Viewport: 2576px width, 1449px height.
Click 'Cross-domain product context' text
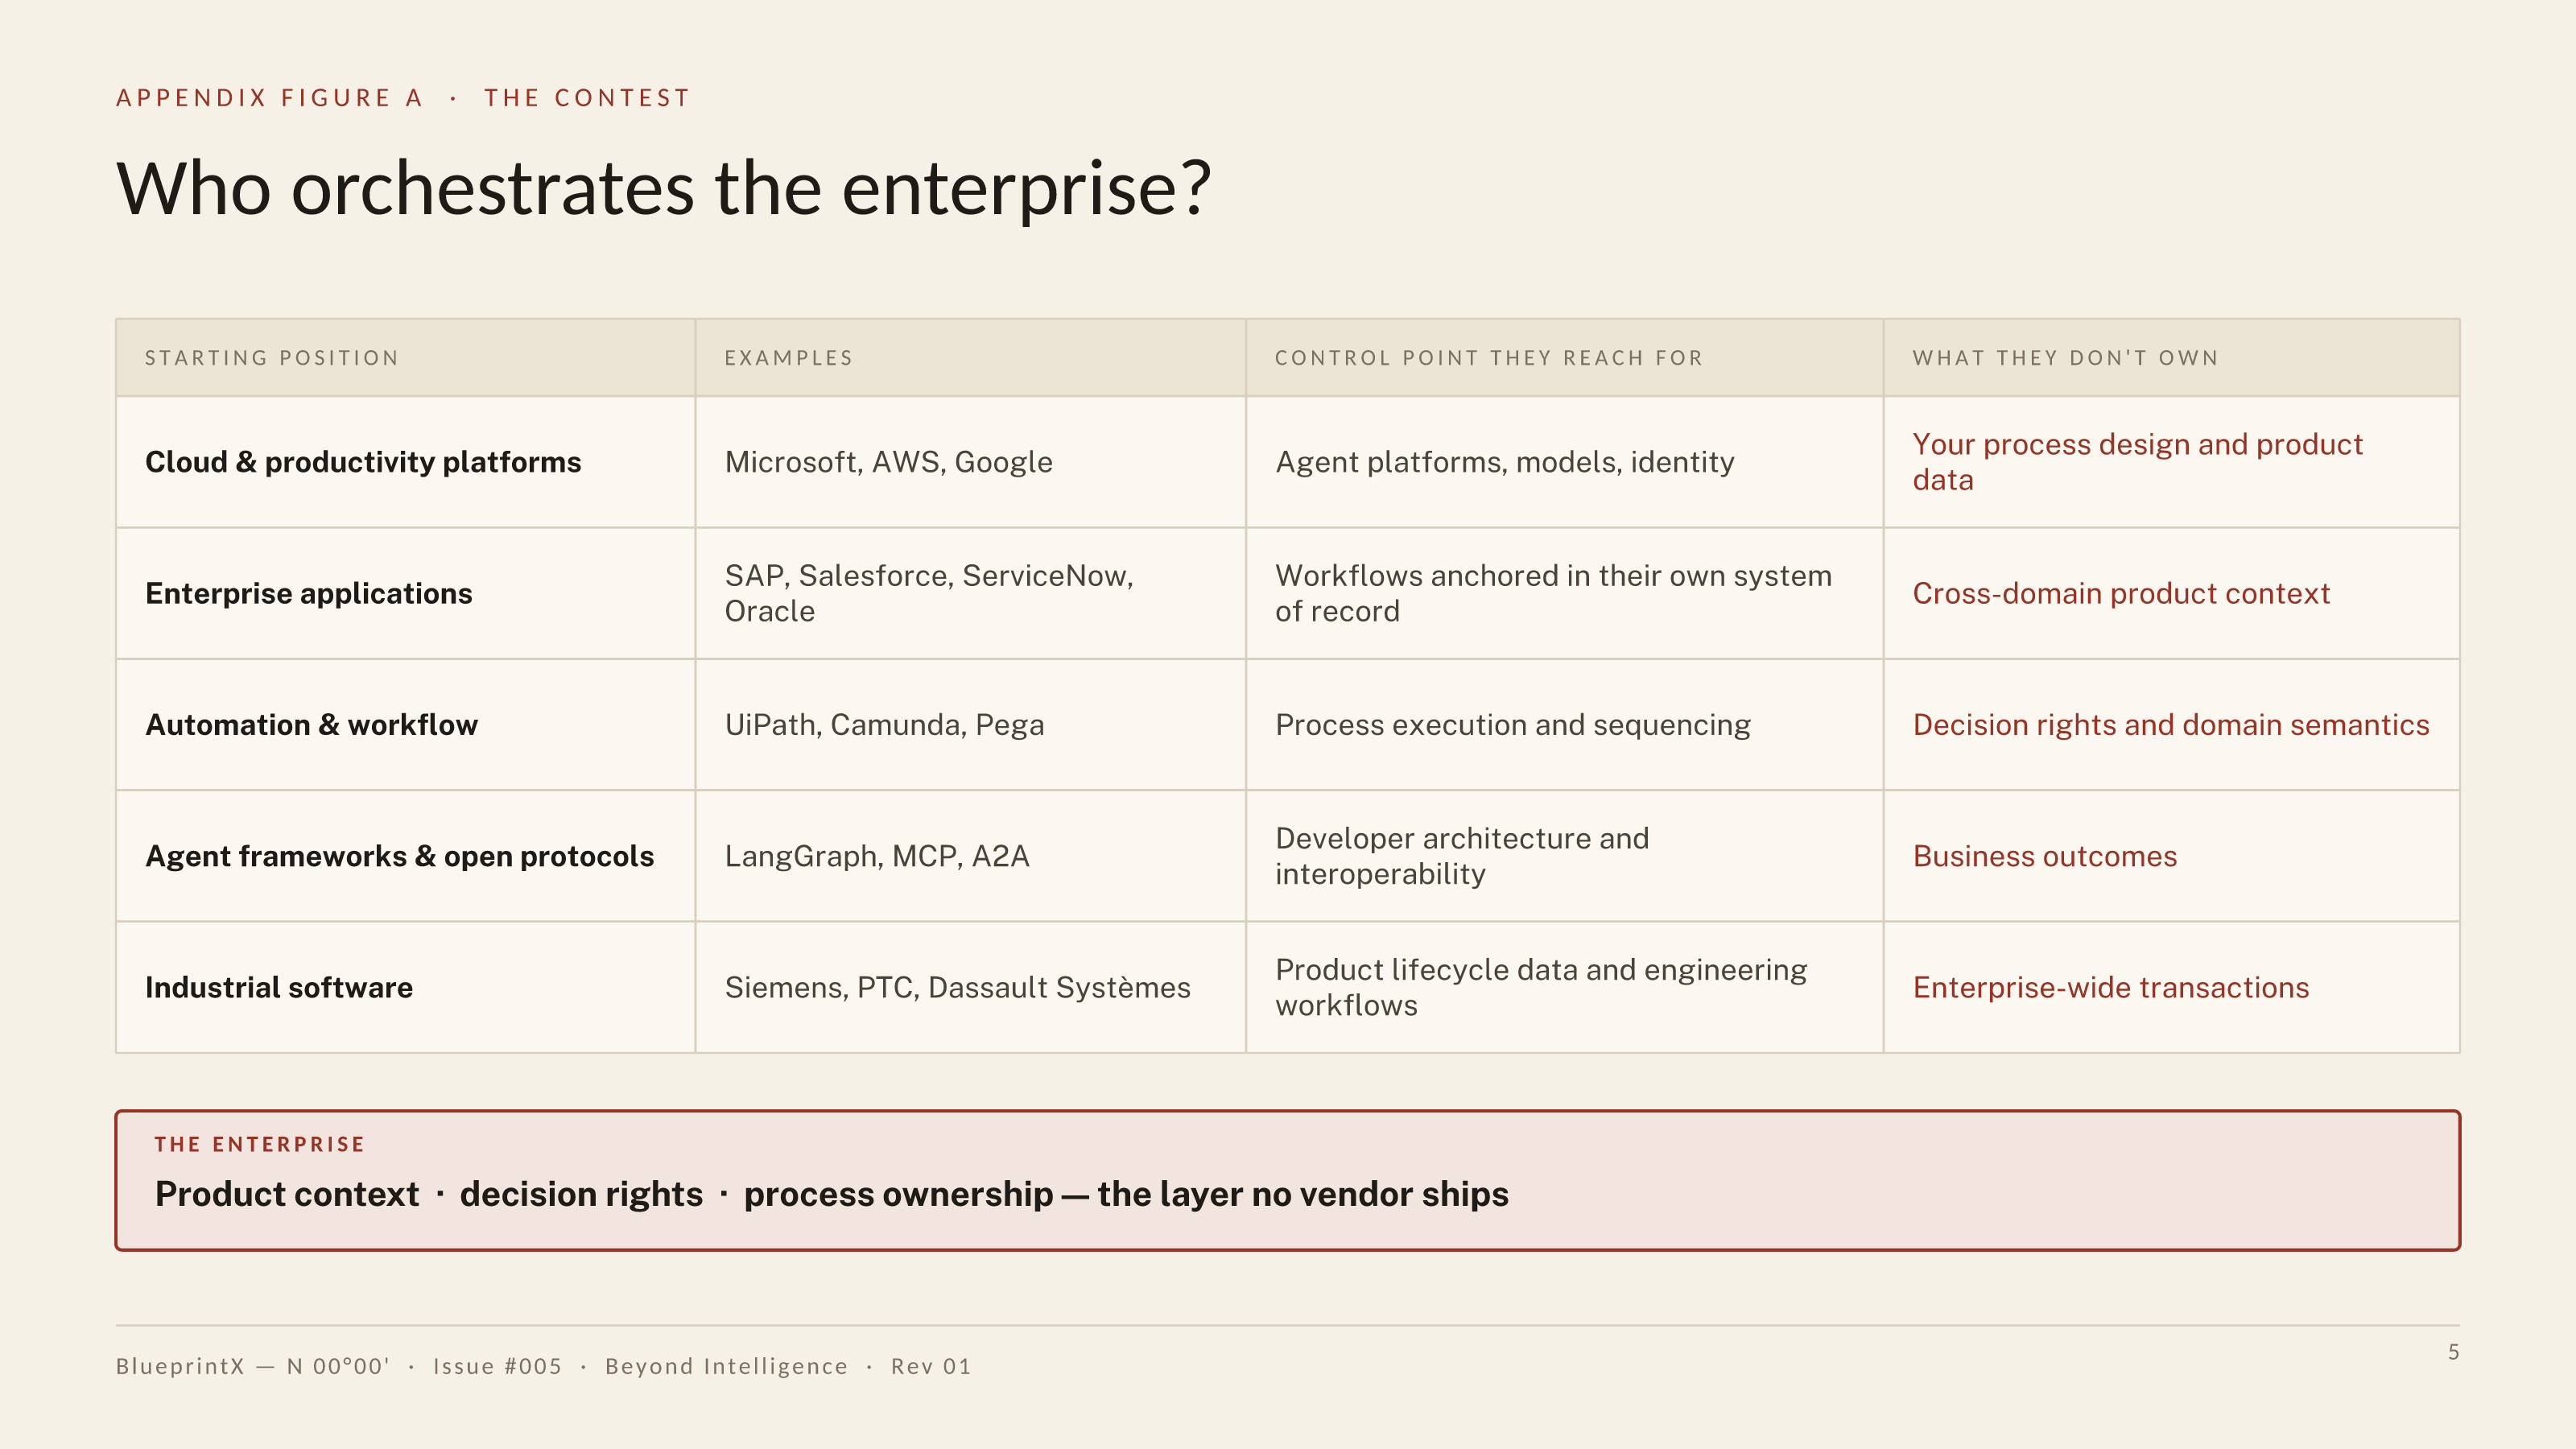click(x=2121, y=593)
